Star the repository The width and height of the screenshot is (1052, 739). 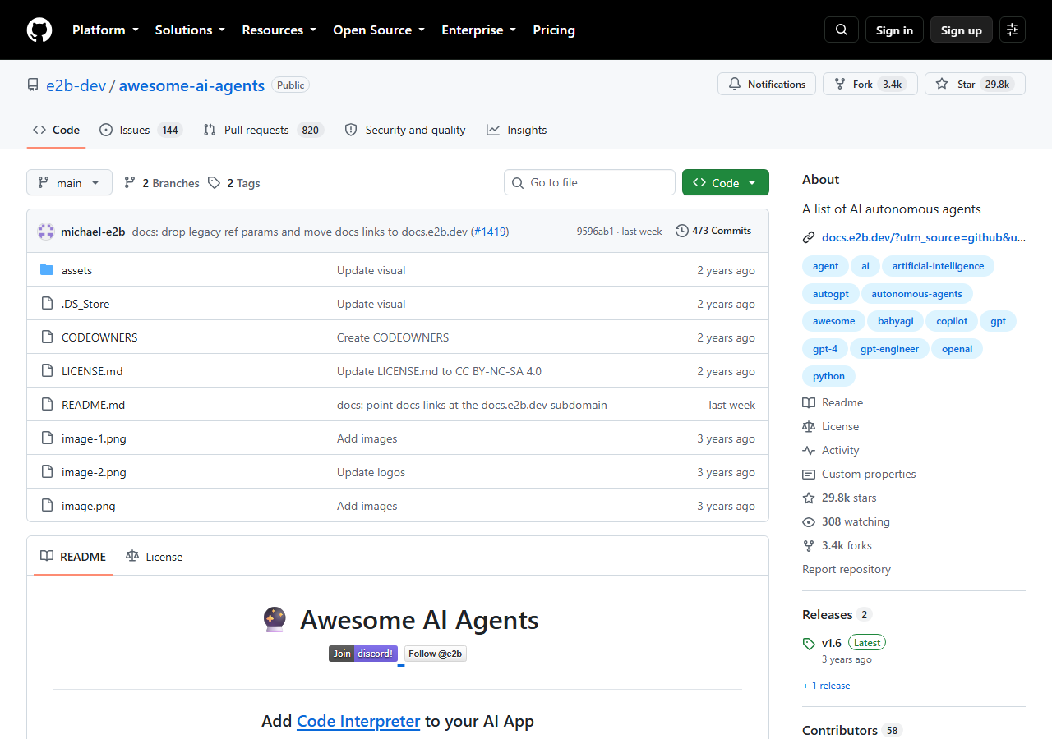(975, 84)
